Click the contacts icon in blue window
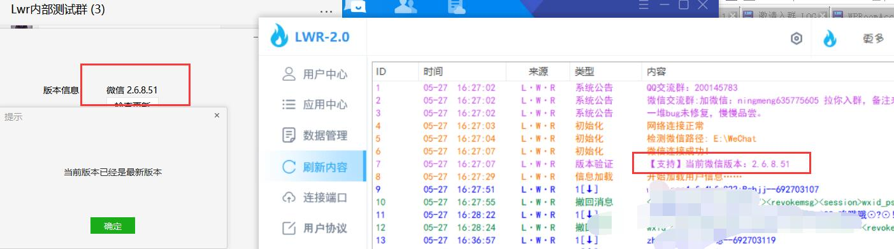Viewport: 894px width, 249px height. (x=406, y=6)
